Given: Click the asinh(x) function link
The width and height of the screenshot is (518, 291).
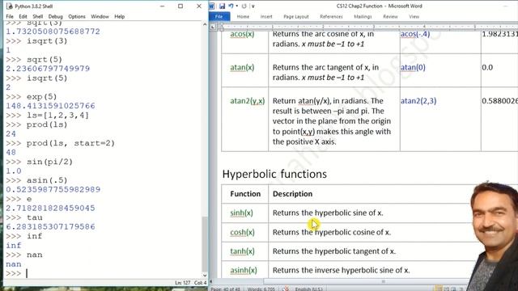Looking at the screenshot, I should (x=244, y=270).
